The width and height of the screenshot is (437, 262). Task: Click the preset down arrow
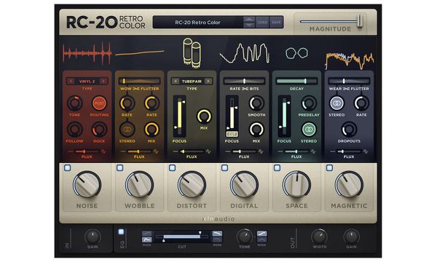tap(249, 25)
